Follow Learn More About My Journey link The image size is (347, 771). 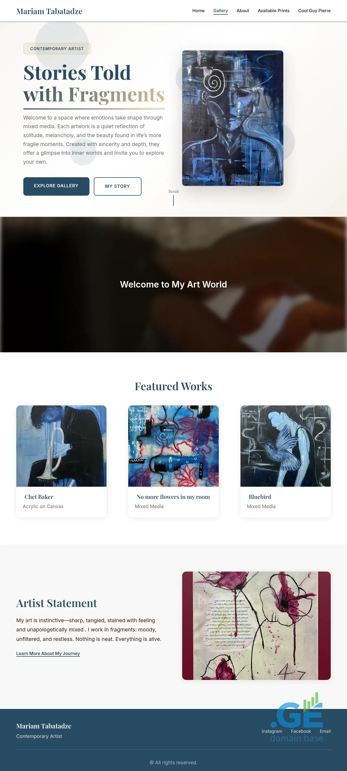[48, 653]
